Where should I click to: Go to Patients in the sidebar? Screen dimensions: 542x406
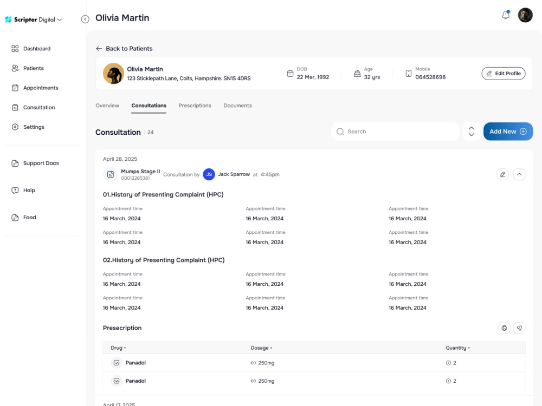(33, 68)
